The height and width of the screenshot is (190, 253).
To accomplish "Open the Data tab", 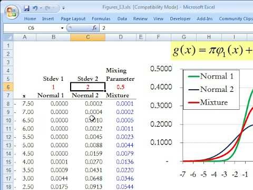I will pos(122,18).
